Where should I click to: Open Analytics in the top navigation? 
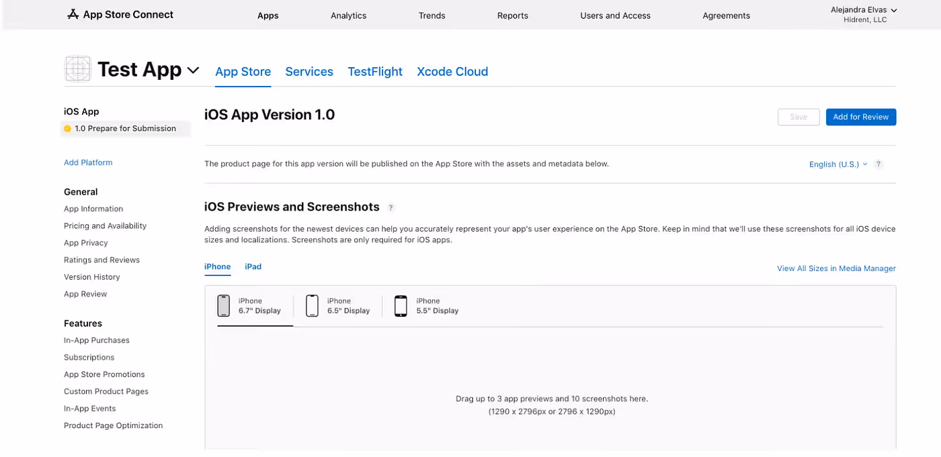[x=349, y=15]
